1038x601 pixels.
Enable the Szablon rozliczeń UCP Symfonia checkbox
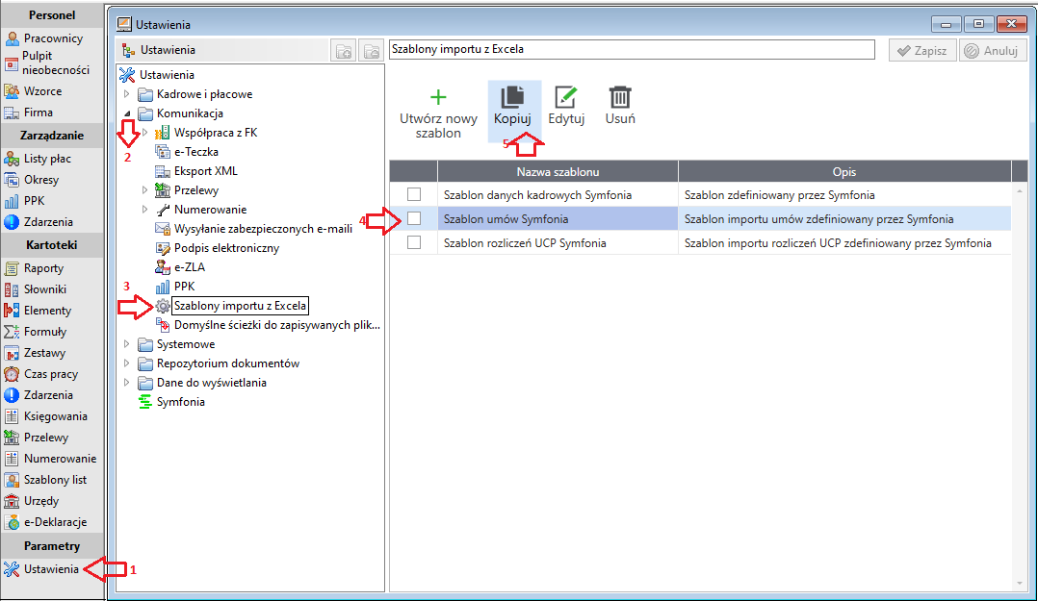[414, 242]
